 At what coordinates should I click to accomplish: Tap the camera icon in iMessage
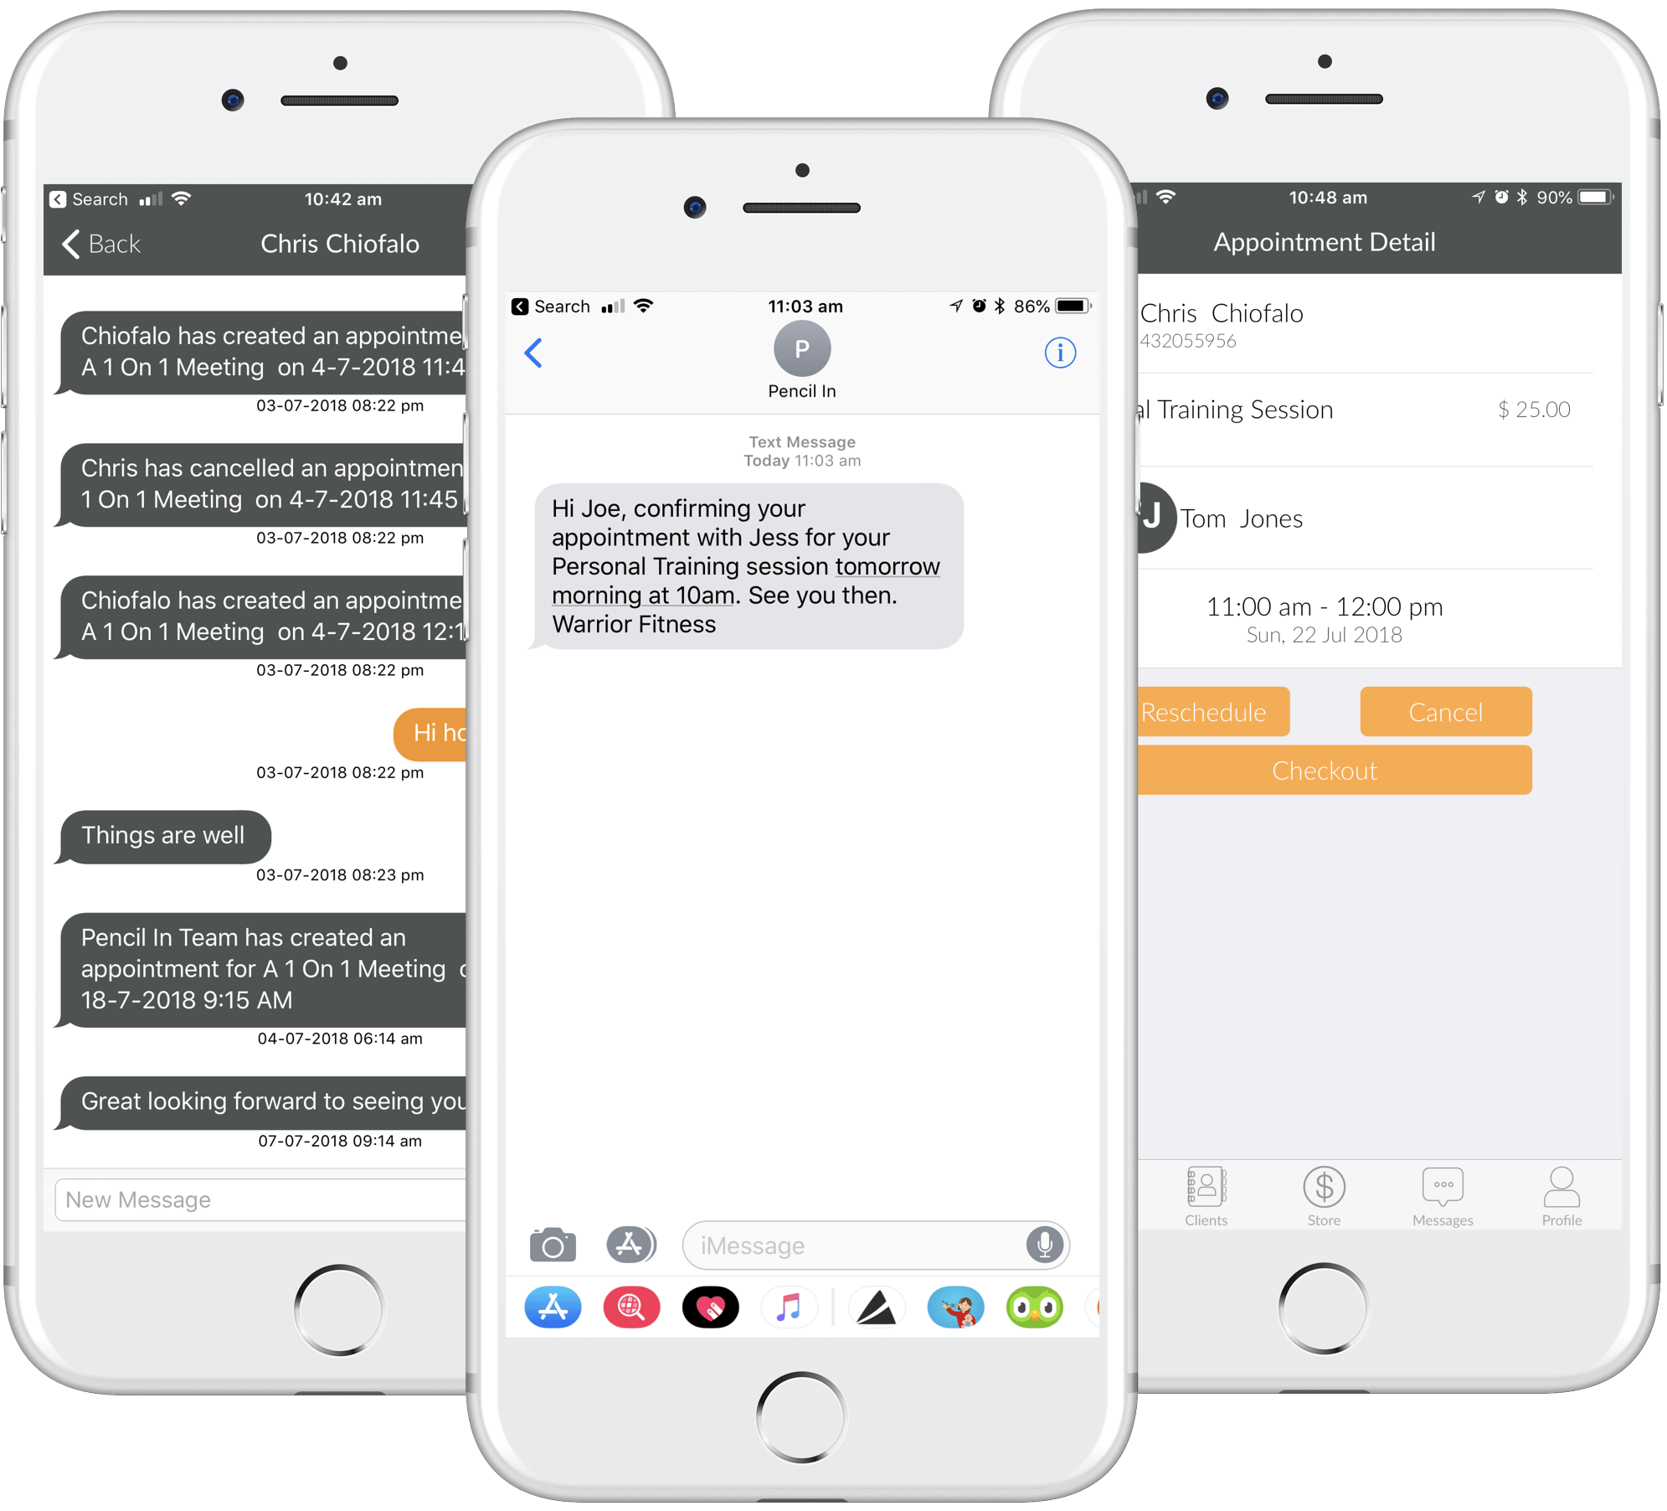click(x=553, y=1244)
